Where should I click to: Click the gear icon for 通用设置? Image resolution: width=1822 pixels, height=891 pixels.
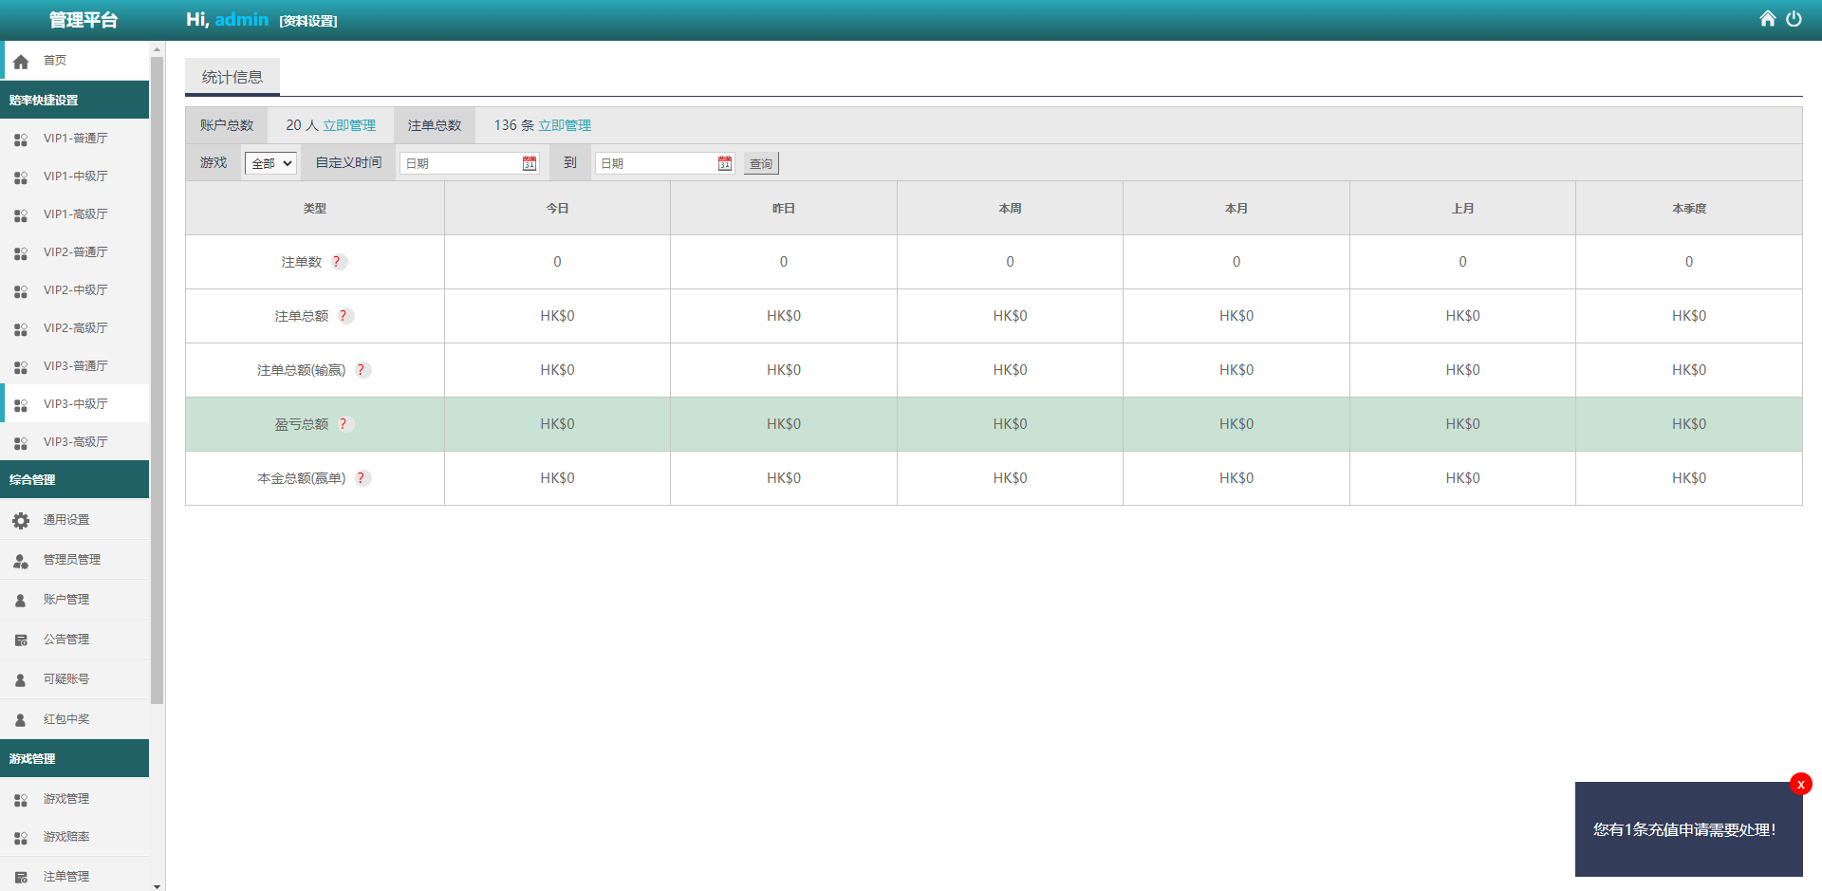tap(21, 520)
